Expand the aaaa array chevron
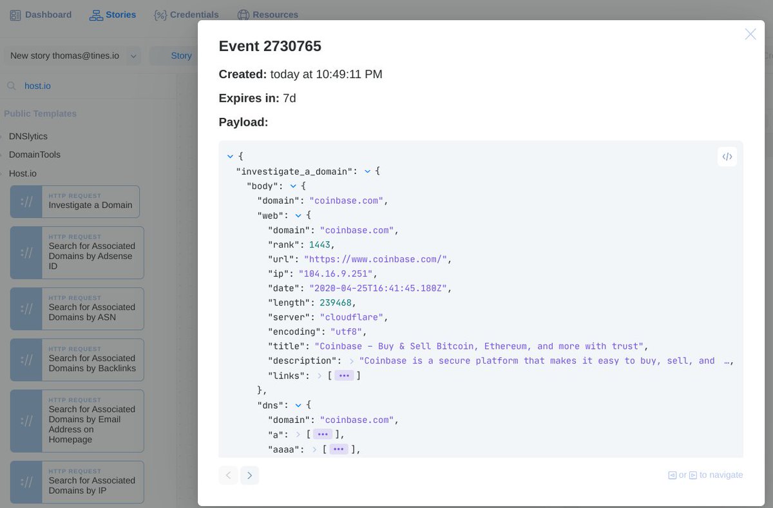 314,449
